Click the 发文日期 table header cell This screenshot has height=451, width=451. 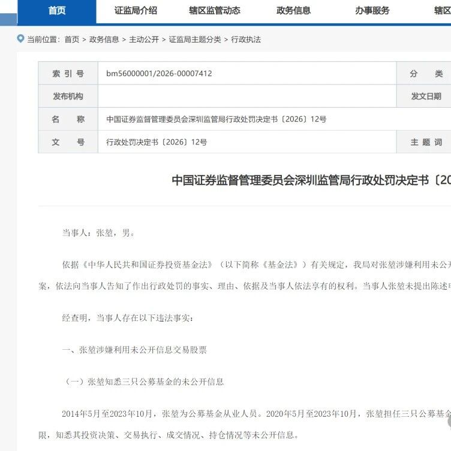click(424, 96)
